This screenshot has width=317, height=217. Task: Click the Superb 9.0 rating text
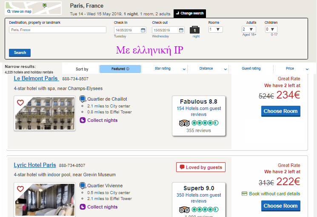point(199,188)
